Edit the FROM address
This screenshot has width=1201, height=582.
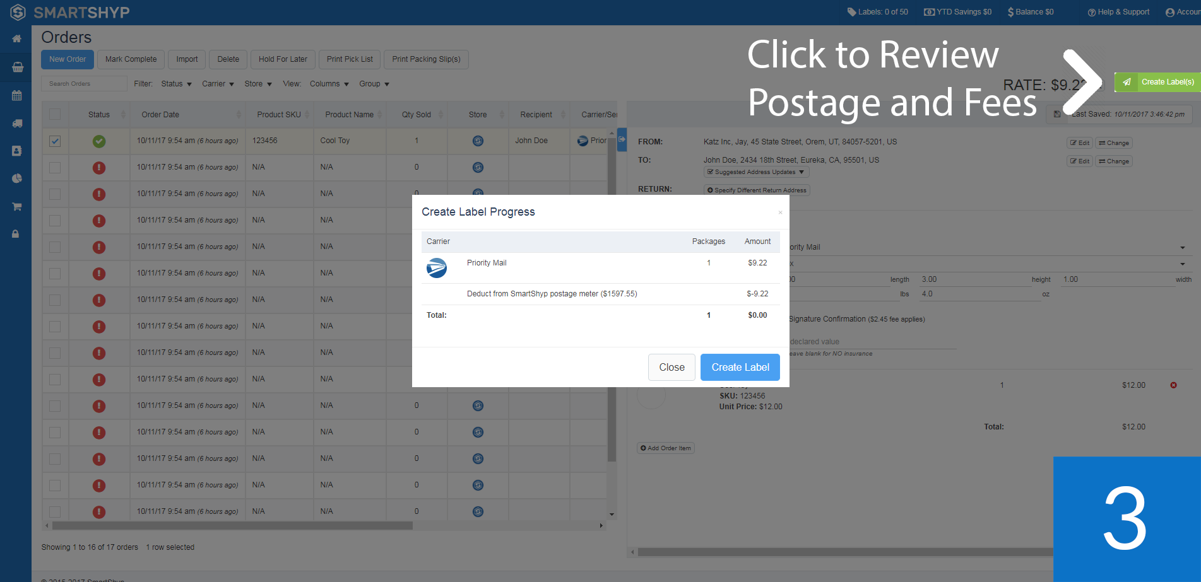(x=1080, y=143)
